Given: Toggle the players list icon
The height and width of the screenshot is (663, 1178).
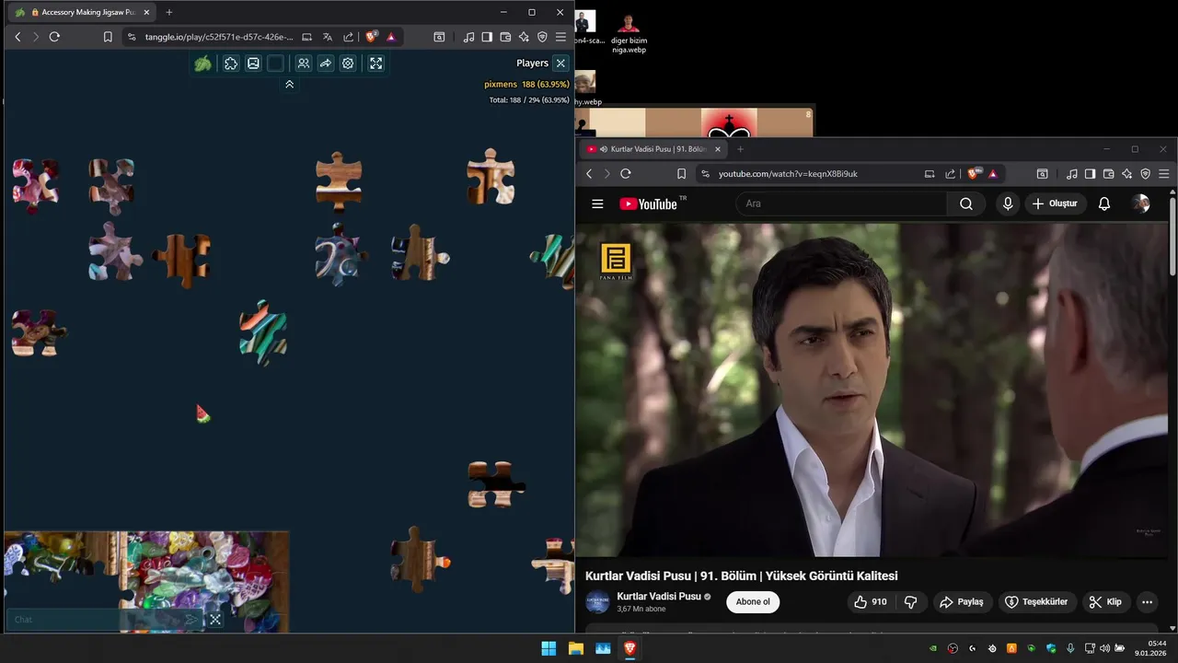Looking at the screenshot, I should [303, 64].
